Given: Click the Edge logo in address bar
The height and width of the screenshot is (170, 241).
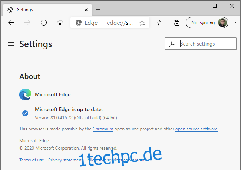Looking at the screenshot, I should tap(79, 23).
